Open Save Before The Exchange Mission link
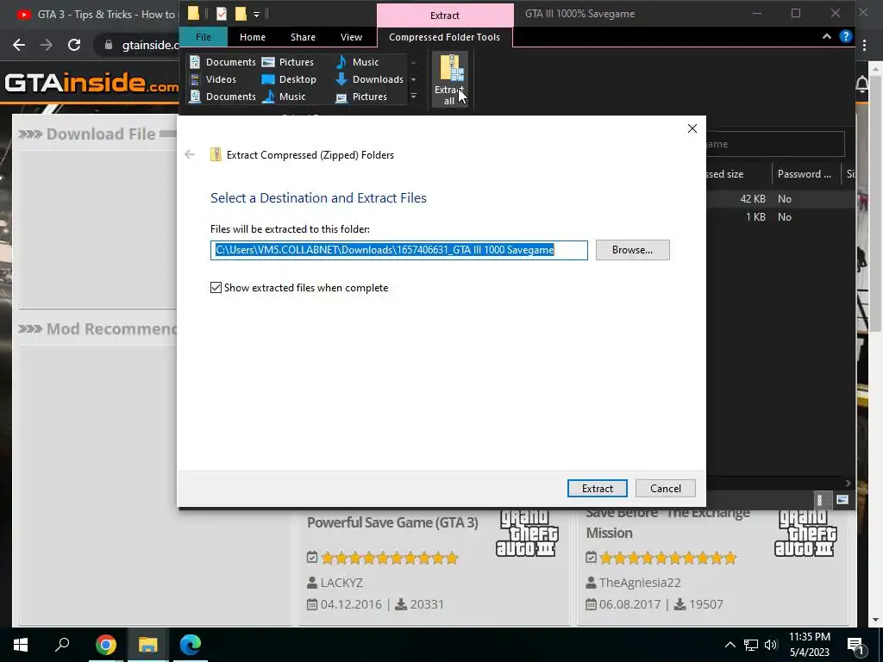This screenshot has height=662, width=883. pyautogui.click(x=667, y=523)
